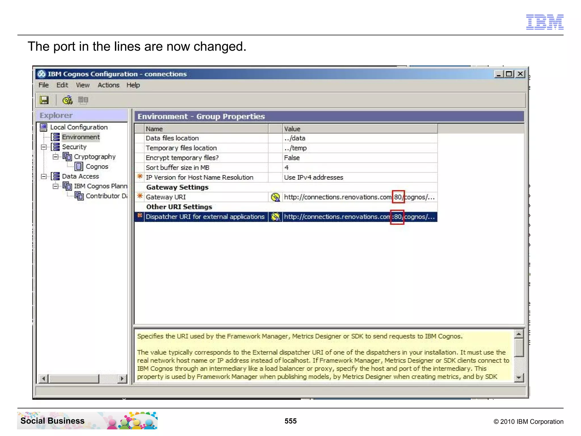Screen dimensions: 581x436
Task: Collapse the Security tree node
Action: (44, 147)
